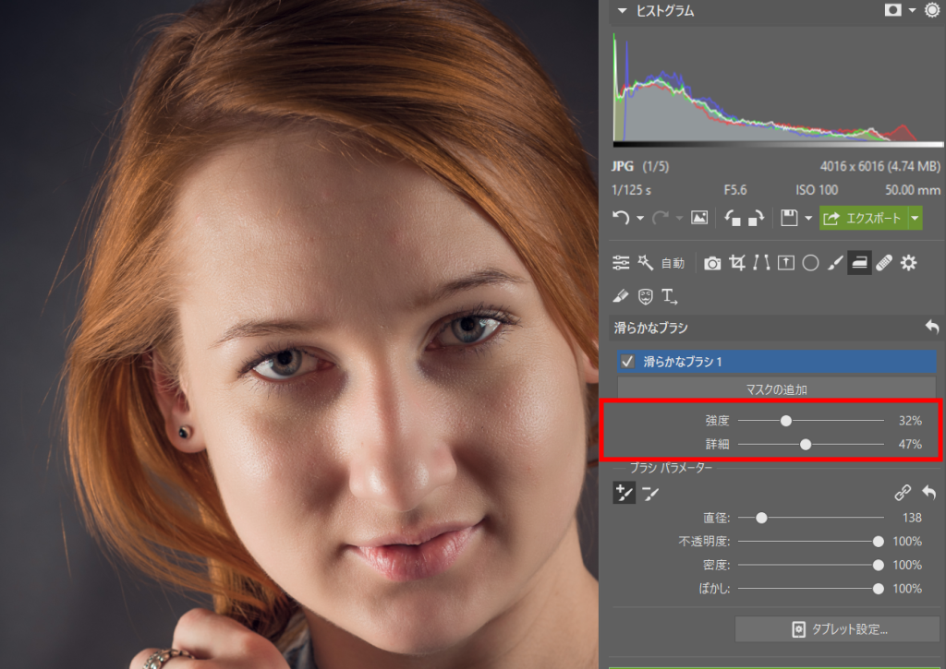Click the chain link brush parameters icon
946x669 pixels.
point(903,493)
